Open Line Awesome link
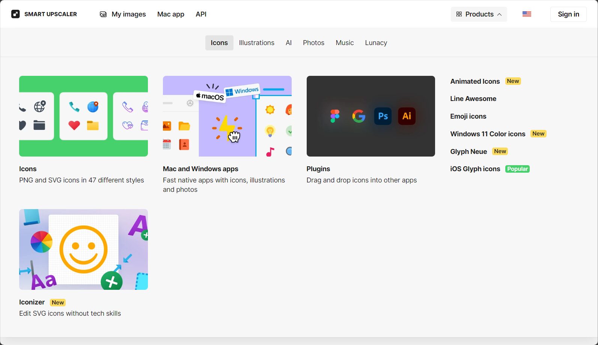This screenshot has height=345, width=598. coord(473,99)
